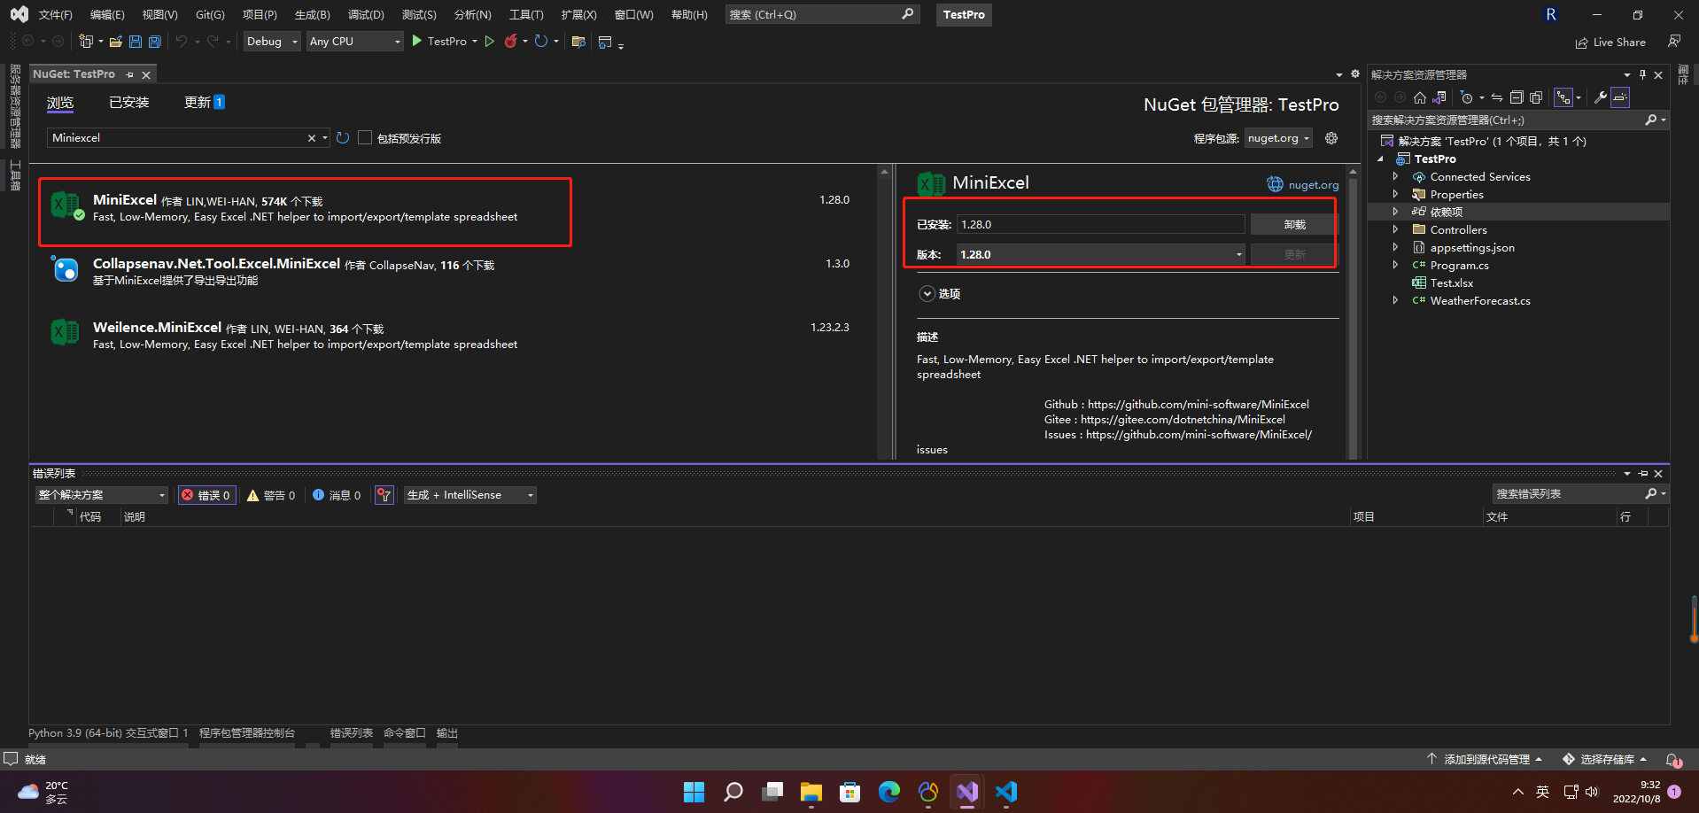Collapse all nodes in Solution Explorer
The height and width of the screenshot is (813, 1699).
1516,97
